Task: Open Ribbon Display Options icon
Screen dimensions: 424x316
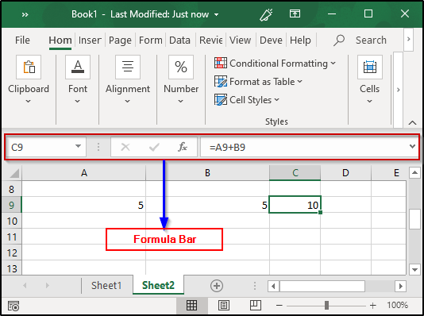Action: (295, 13)
